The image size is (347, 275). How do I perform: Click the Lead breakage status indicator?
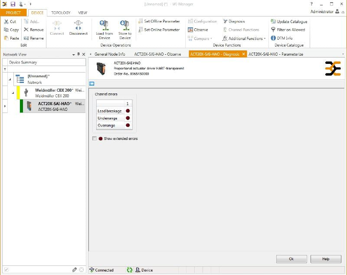pyautogui.click(x=128, y=111)
